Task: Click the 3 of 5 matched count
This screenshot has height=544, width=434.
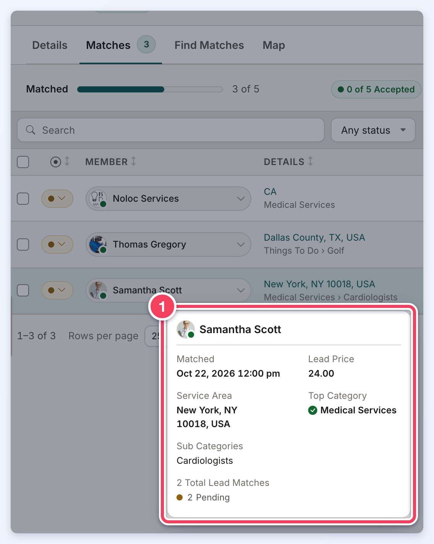Action: point(246,89)
